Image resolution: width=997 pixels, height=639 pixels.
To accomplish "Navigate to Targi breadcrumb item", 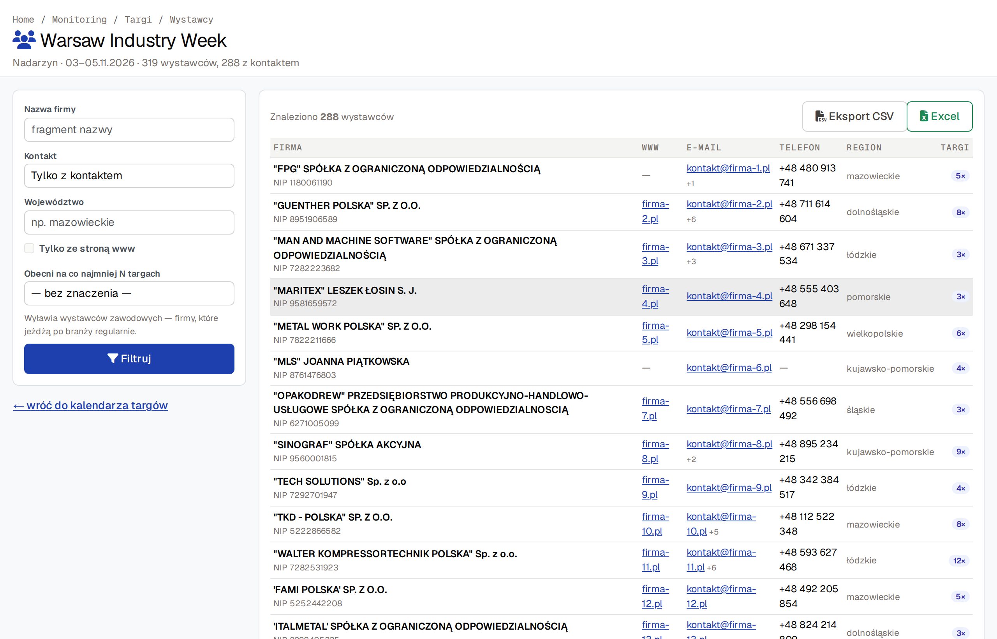I will point(138,19).
